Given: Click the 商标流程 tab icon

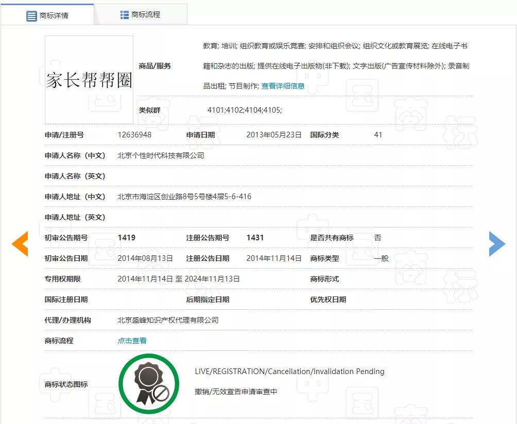Looking at the screenshot, I should coord(124,14).
